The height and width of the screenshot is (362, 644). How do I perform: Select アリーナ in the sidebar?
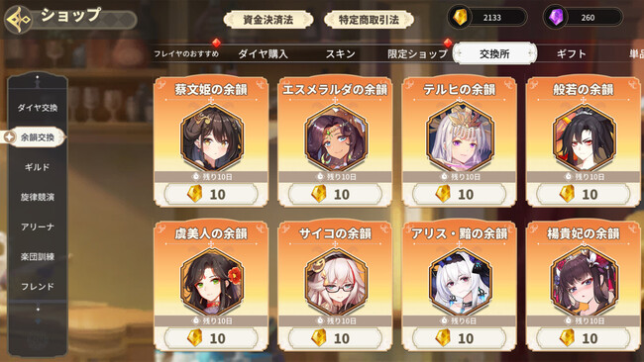point(38,226)
